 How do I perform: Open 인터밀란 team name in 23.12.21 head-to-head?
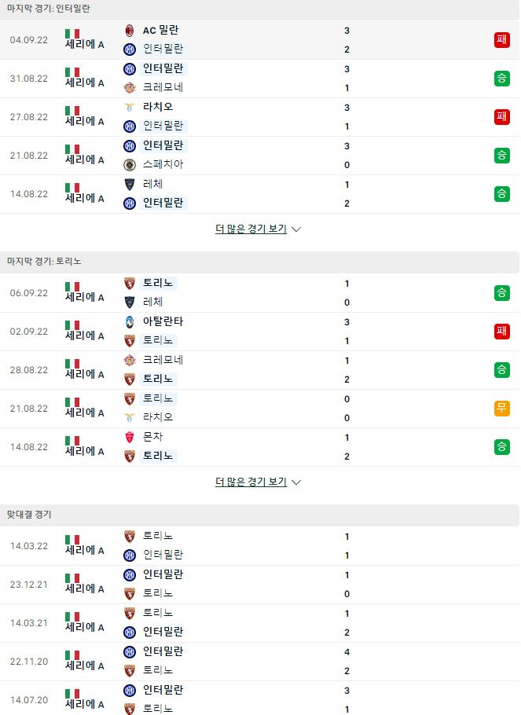pyautogui.click(x=163, y=574)
